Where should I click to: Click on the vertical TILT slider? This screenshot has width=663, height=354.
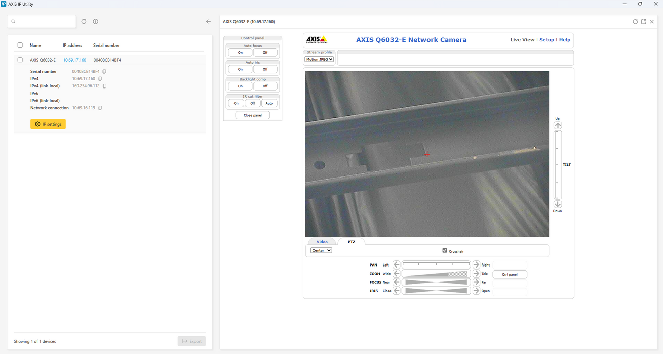pyautogui.click(x=558, y=165)
